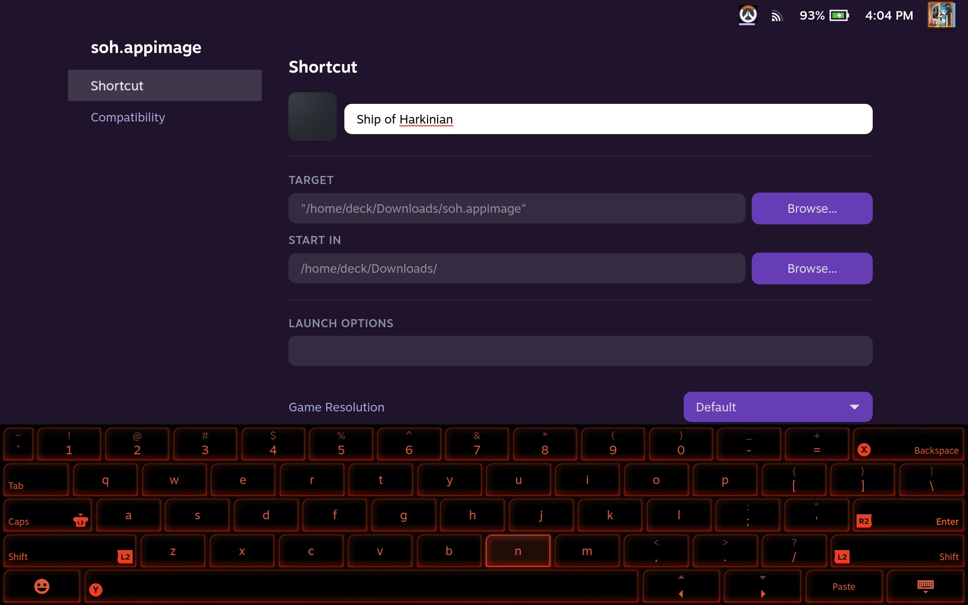
Task: Tap the 0 close-parenthesis key
Action: (x=681, y=444)
